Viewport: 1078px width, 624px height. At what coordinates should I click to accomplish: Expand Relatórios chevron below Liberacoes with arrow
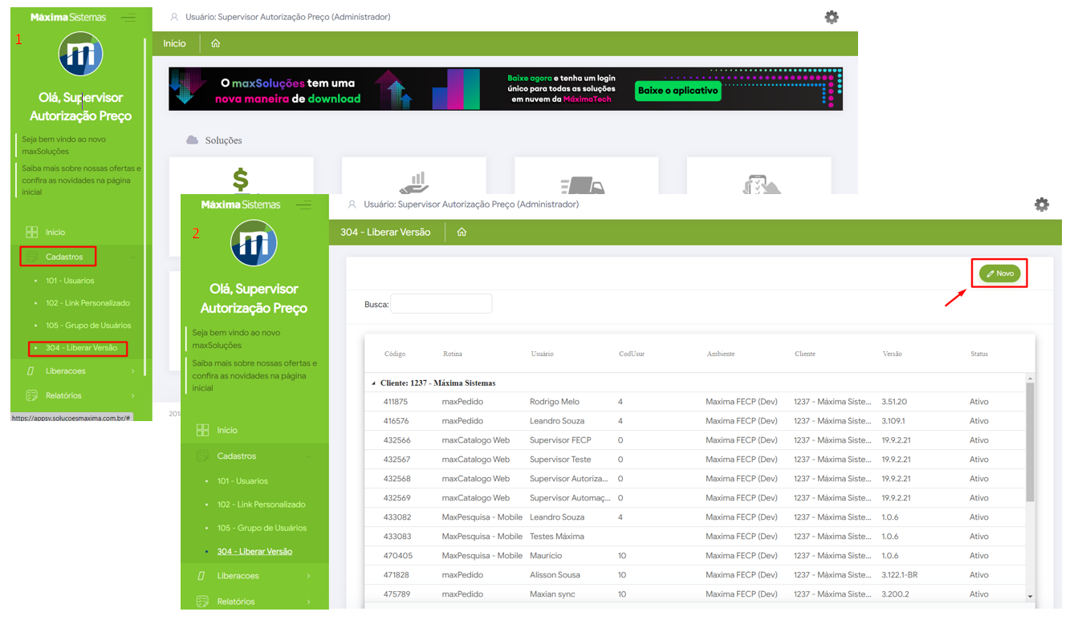pyautogui.click(x=309, y=602)
